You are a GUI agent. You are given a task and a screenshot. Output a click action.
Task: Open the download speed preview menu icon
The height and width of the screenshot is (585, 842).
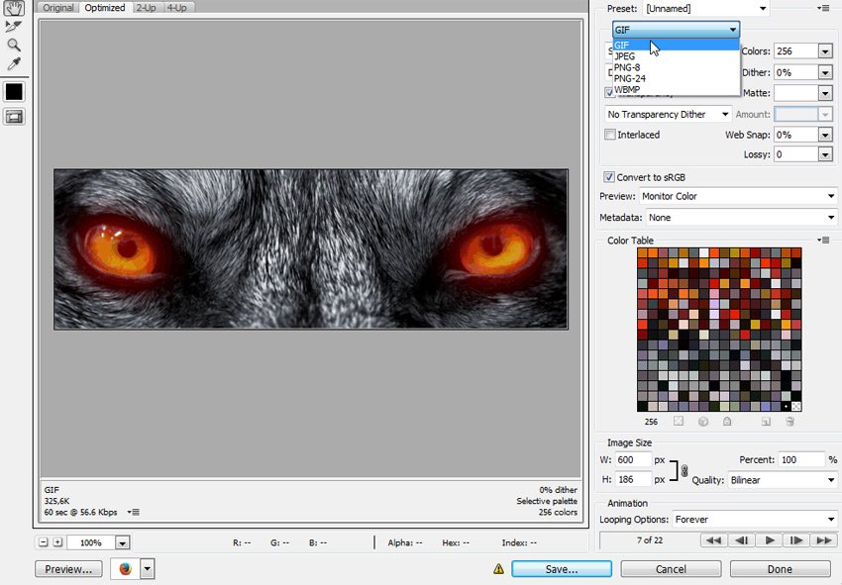(134, 512)
